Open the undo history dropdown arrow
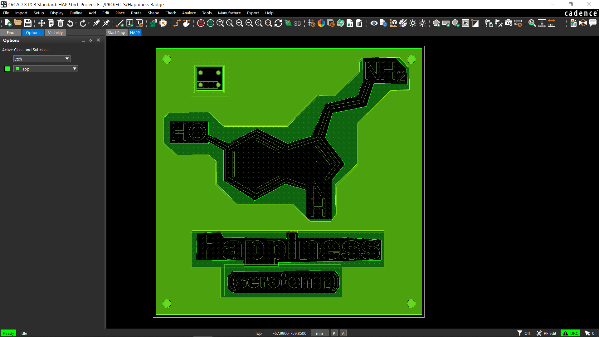The height and width of the screenshot is (337, 599). coord(76,23)
